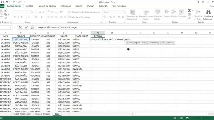
Task: Increase font size with larger A icon
Action: click(x=40, y=12)
